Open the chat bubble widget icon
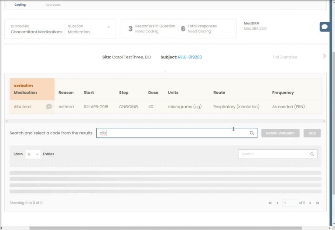This screenshot has width=335, height=230. click(x=325, y=27)
